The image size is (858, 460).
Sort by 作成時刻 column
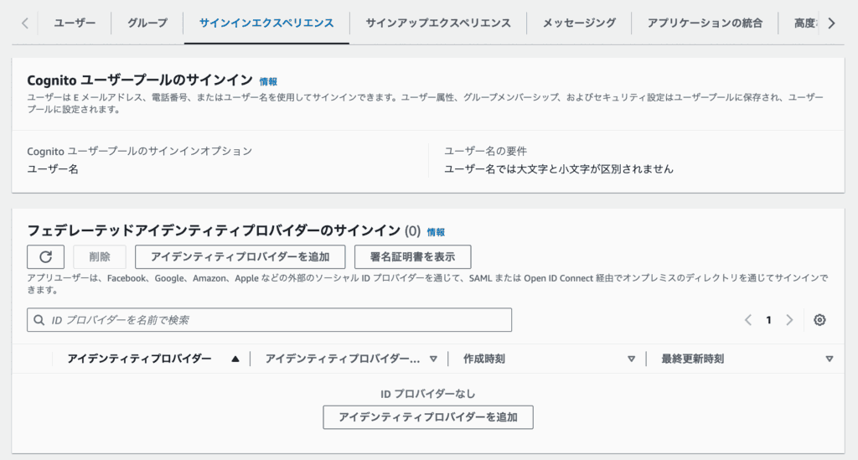click(x=632, y=359)
